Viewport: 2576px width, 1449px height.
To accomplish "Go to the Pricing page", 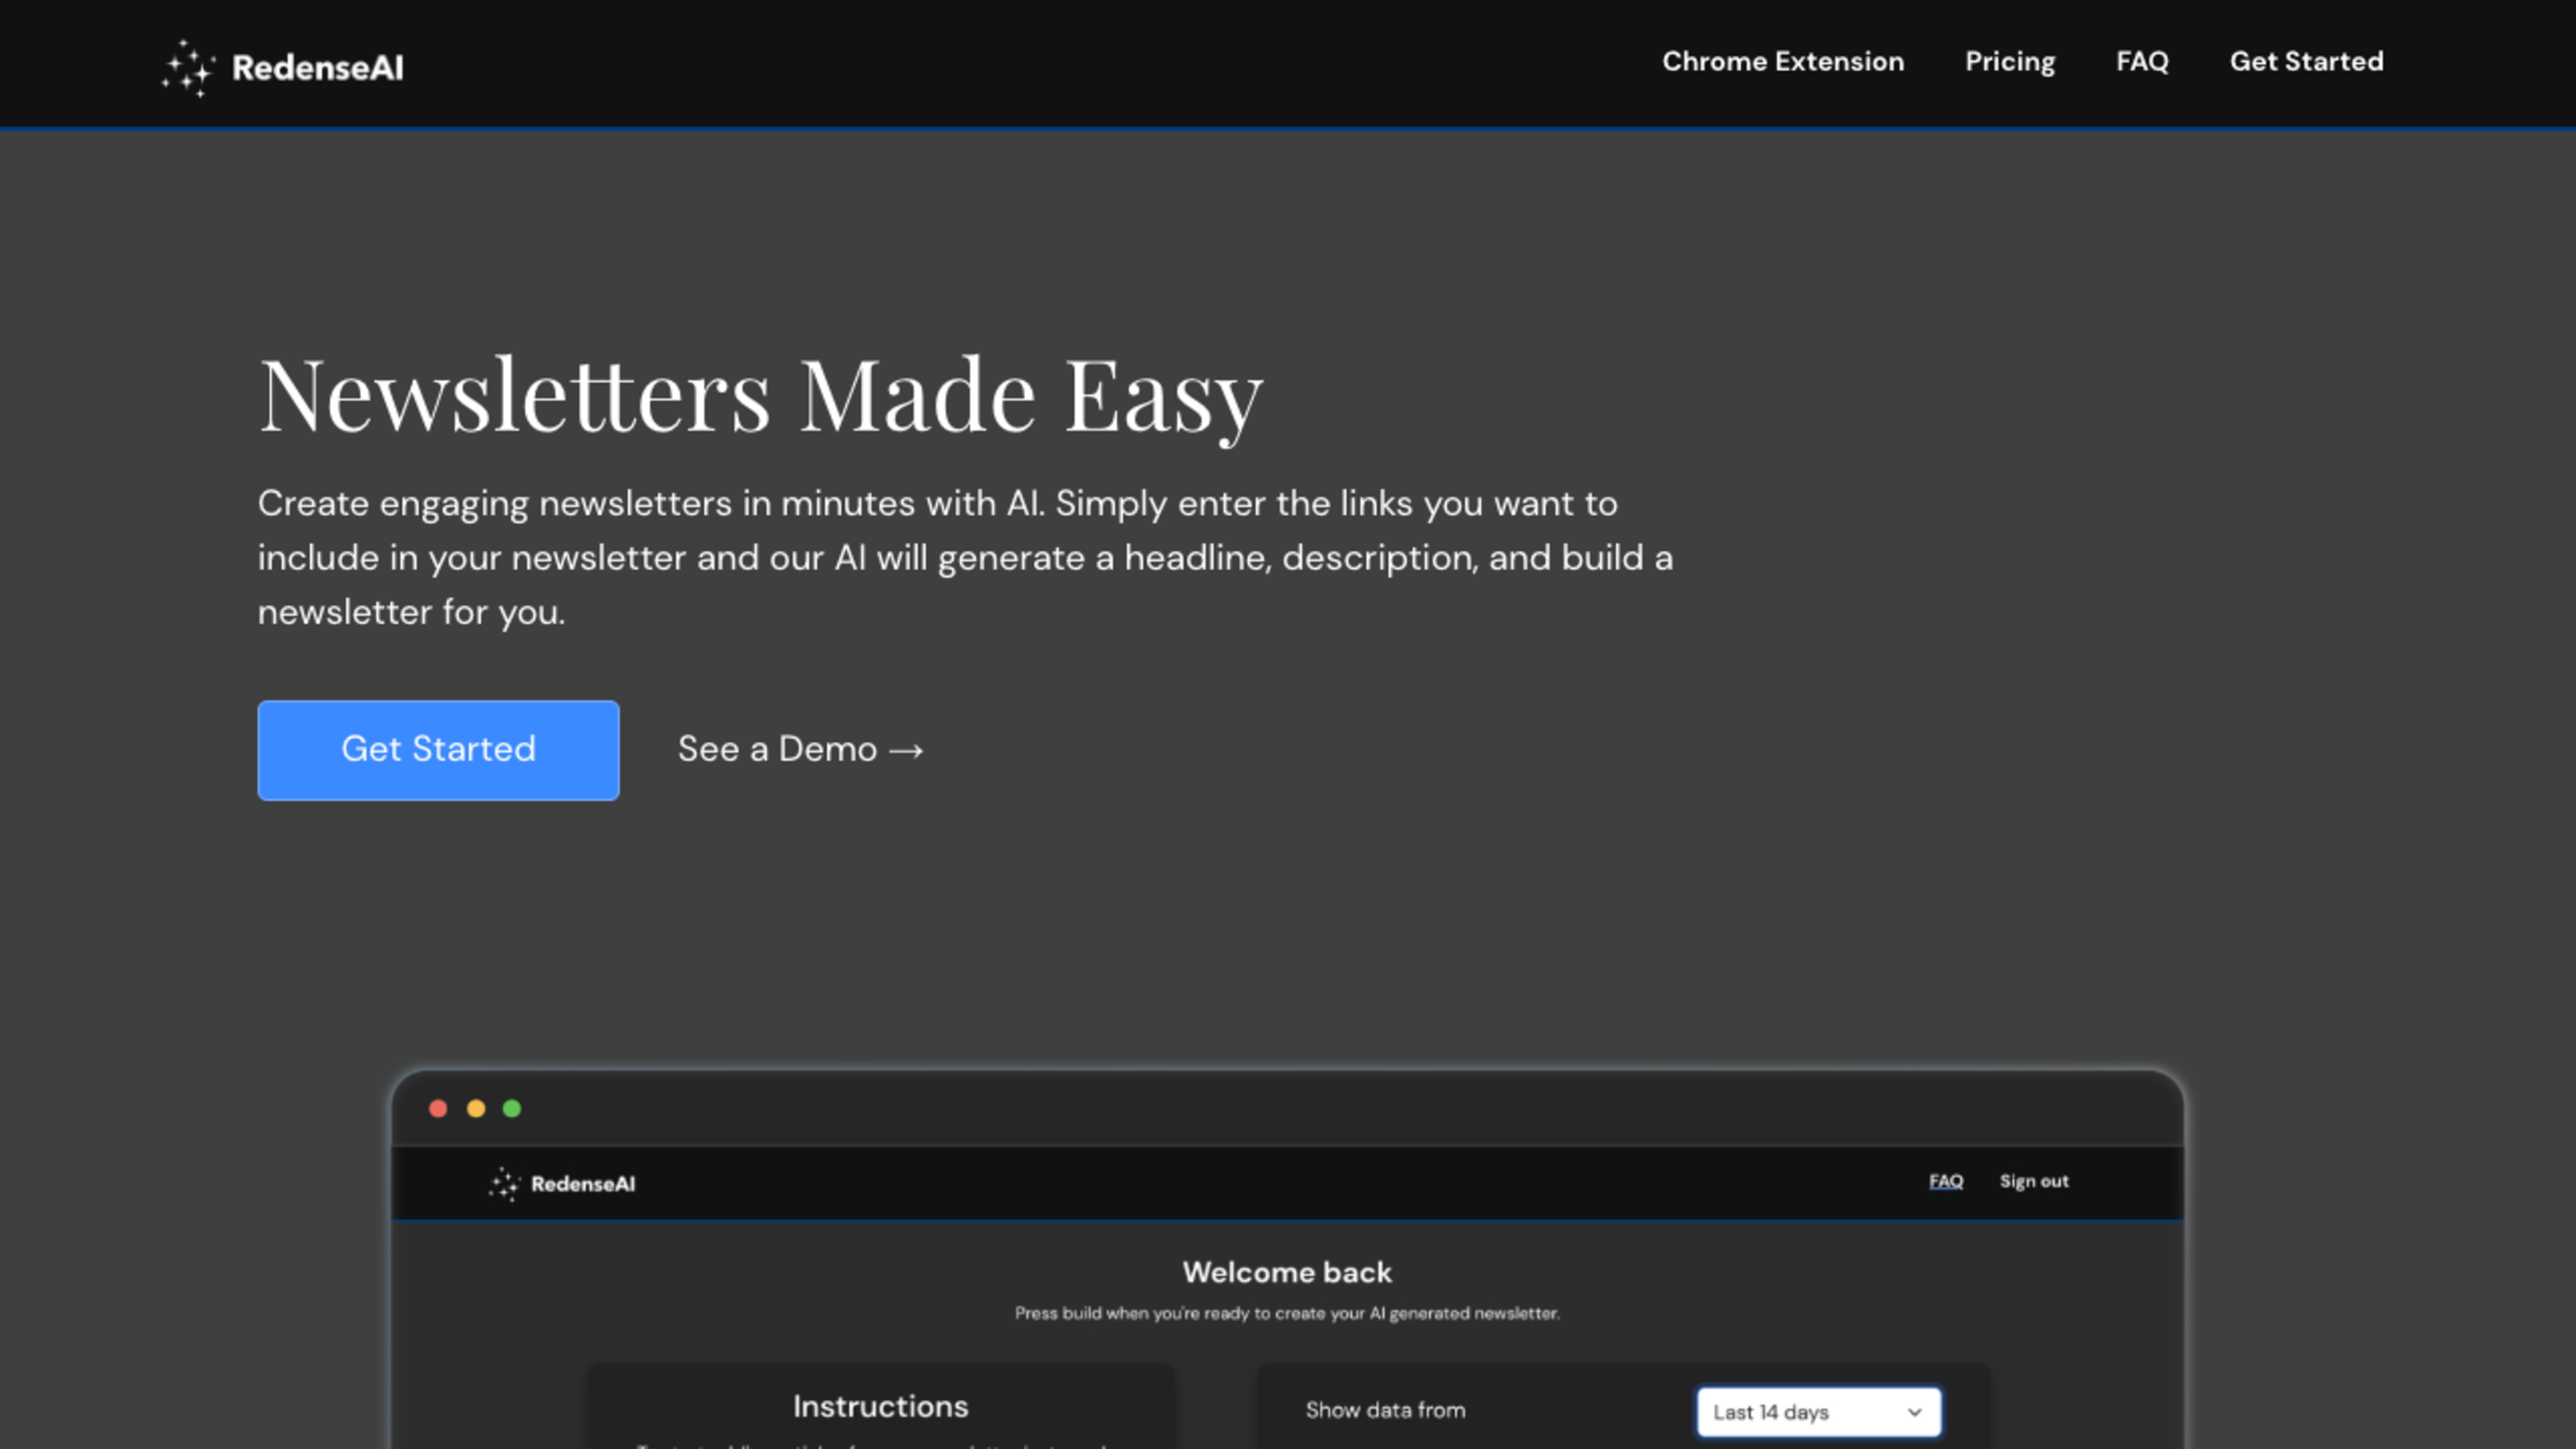I will [x=2010, y=62].
